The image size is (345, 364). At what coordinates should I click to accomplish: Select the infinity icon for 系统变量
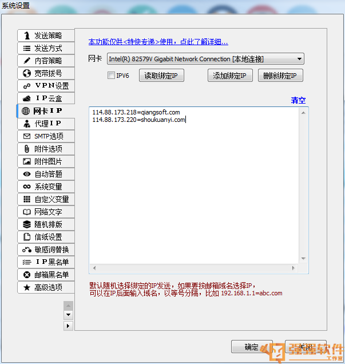point(27,187)
